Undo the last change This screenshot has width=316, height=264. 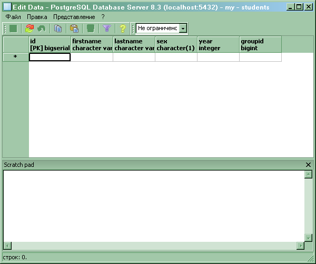[x=42, y=29]
